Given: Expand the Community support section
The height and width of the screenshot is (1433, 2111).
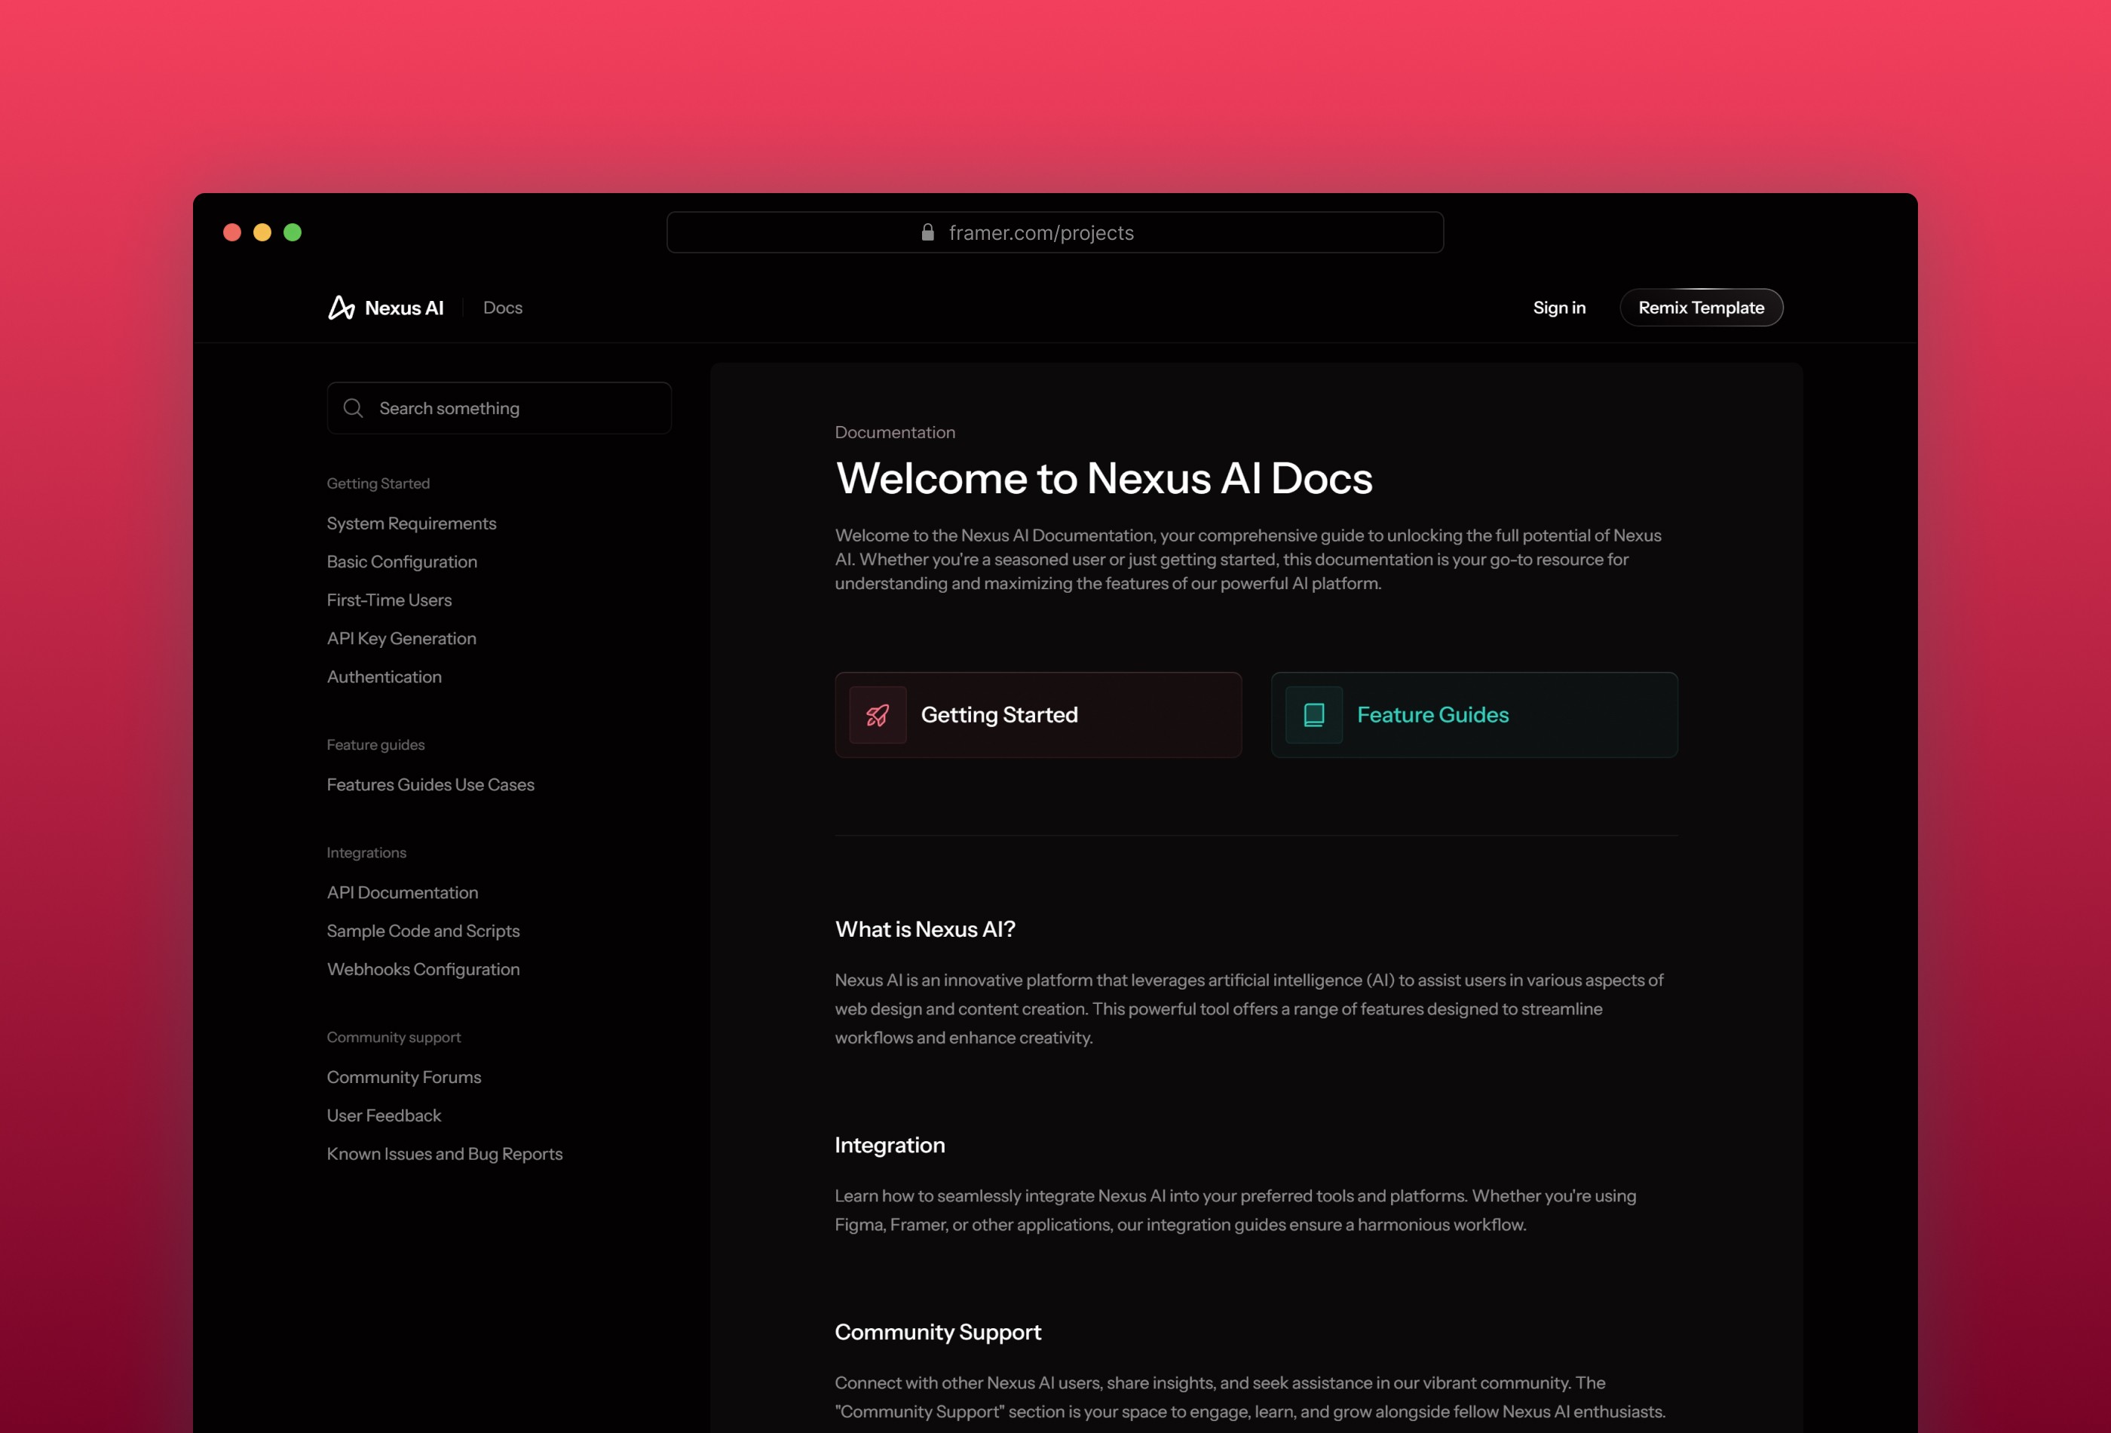Looking at the screenshot, I should click(393, 1036).
